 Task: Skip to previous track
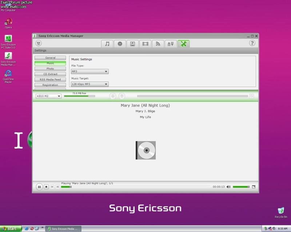(x=52, y=187)
